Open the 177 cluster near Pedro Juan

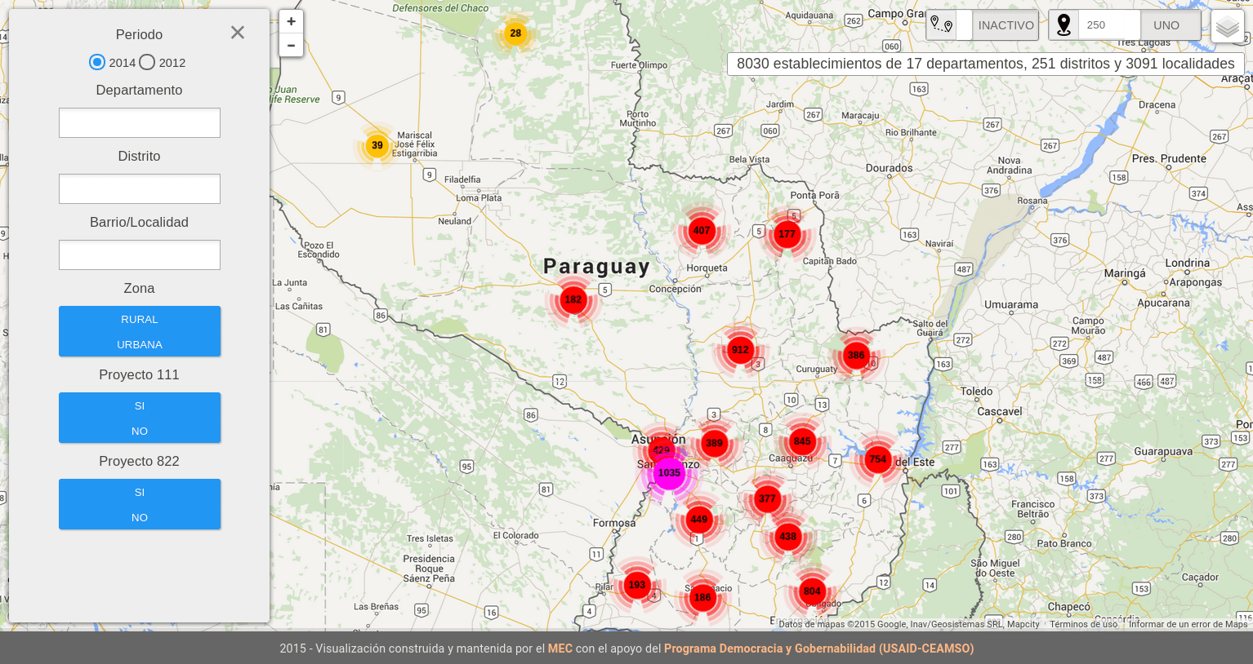point(787,234)
